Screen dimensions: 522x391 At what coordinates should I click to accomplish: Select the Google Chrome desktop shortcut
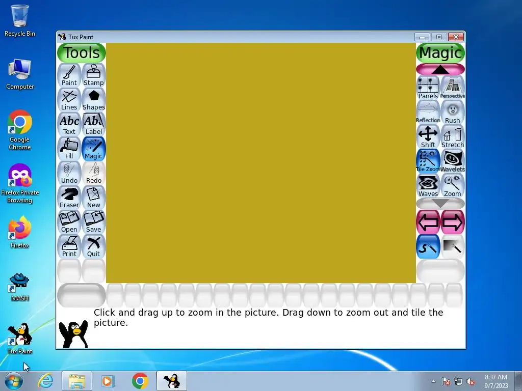point(20,130)
